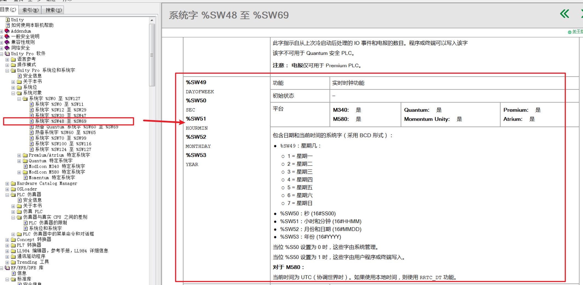The width and height of the screenshot is (583, 285).
Task: Click page icon of 系统字 %SW0 至 %SW11
Action: 32,104
